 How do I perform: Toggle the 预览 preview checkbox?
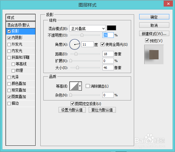tap(147, 41)
